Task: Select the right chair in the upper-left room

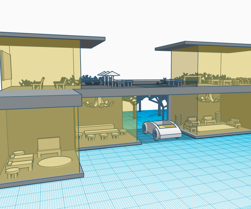Action: point(60,83)
